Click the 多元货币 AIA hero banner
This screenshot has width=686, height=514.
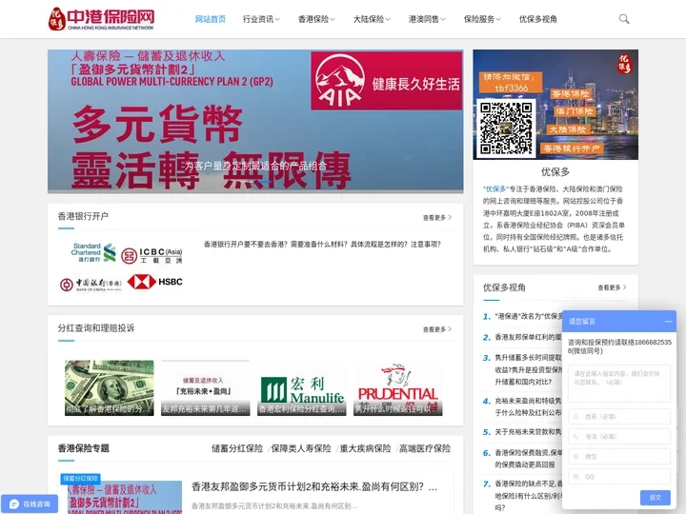pos(255,121)
